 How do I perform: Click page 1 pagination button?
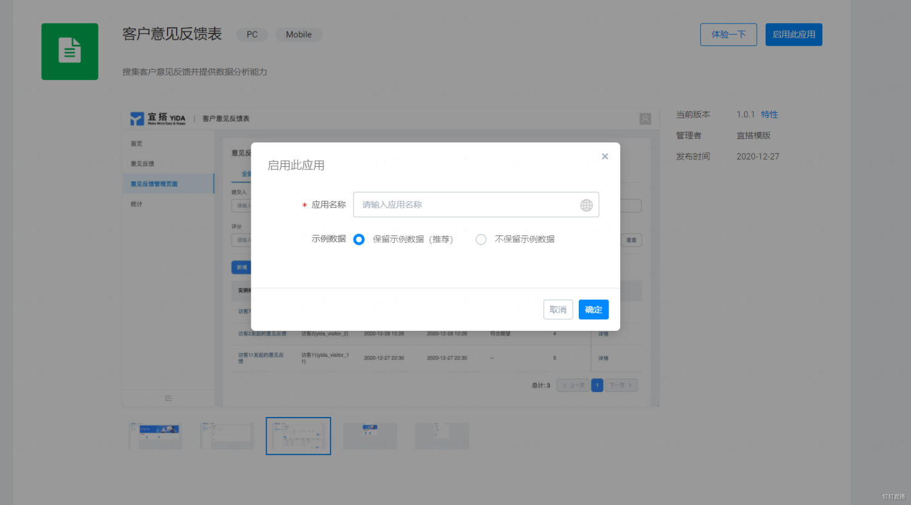point(597,385)
